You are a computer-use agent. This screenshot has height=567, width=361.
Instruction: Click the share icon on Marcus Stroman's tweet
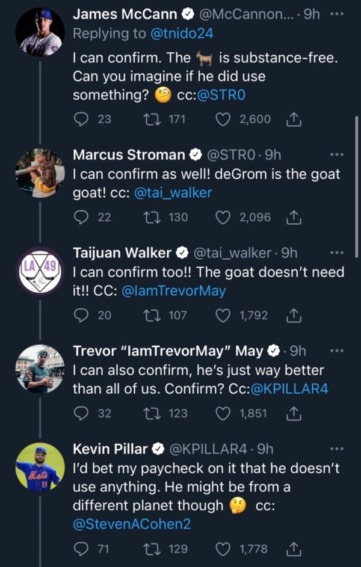pyautogui.click(x=294, y=217)
